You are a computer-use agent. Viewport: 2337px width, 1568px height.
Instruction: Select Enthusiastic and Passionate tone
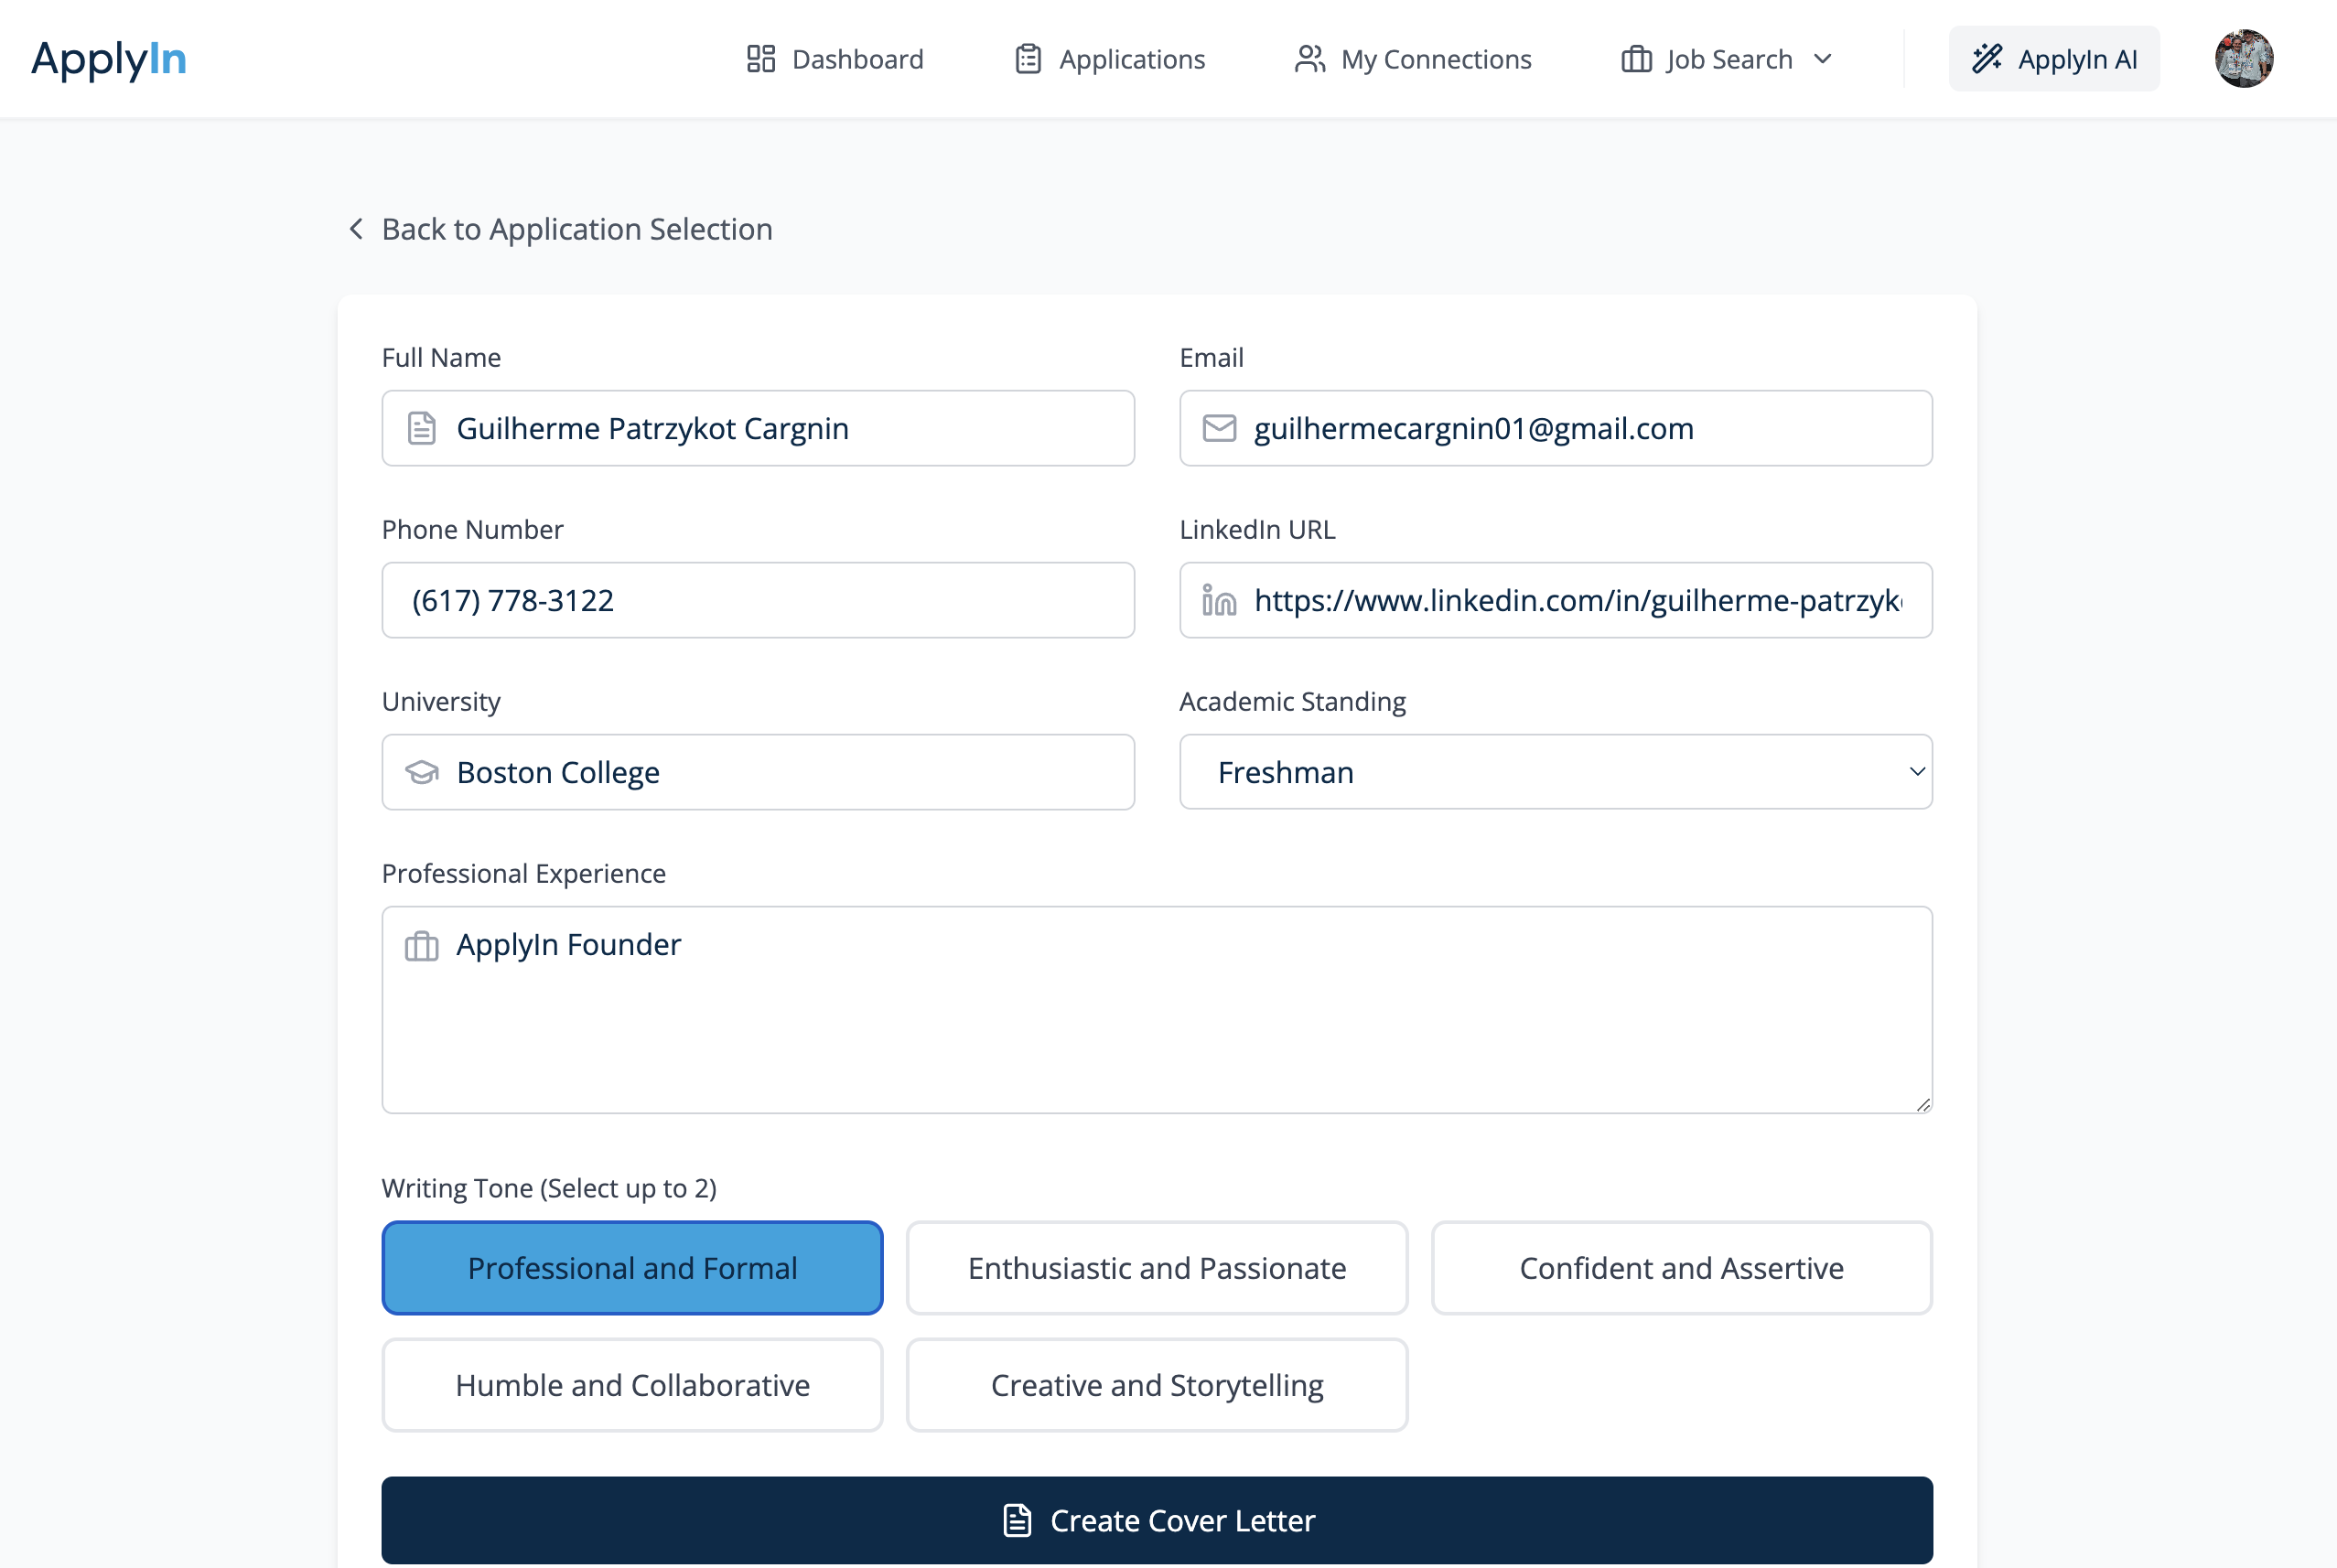coord(1157,1268)
